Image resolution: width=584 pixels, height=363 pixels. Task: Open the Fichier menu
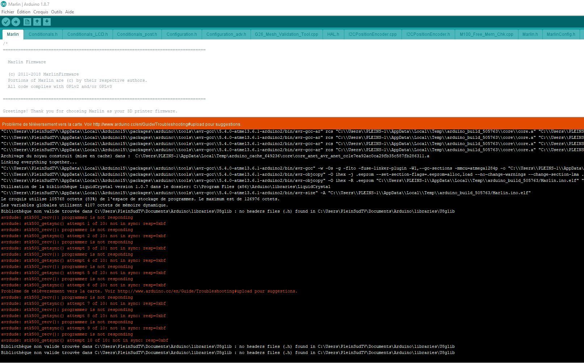pos(8,12)
